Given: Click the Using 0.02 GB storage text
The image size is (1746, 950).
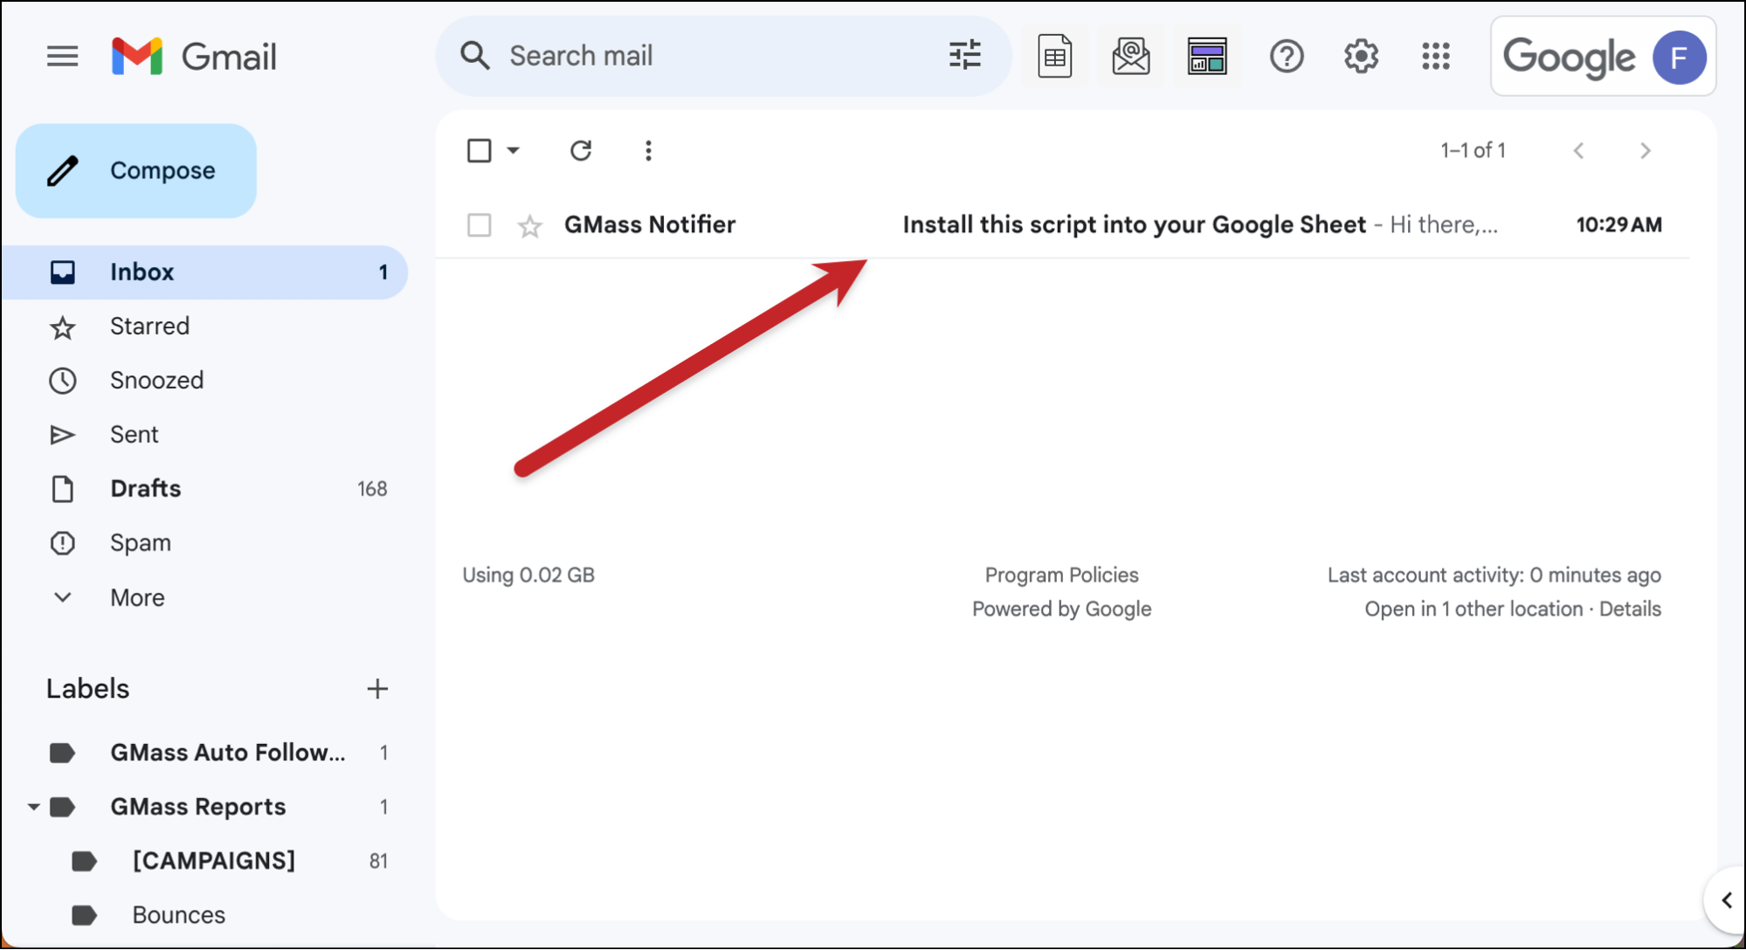Looking at the screenshot, I should [x=528, y=575].
